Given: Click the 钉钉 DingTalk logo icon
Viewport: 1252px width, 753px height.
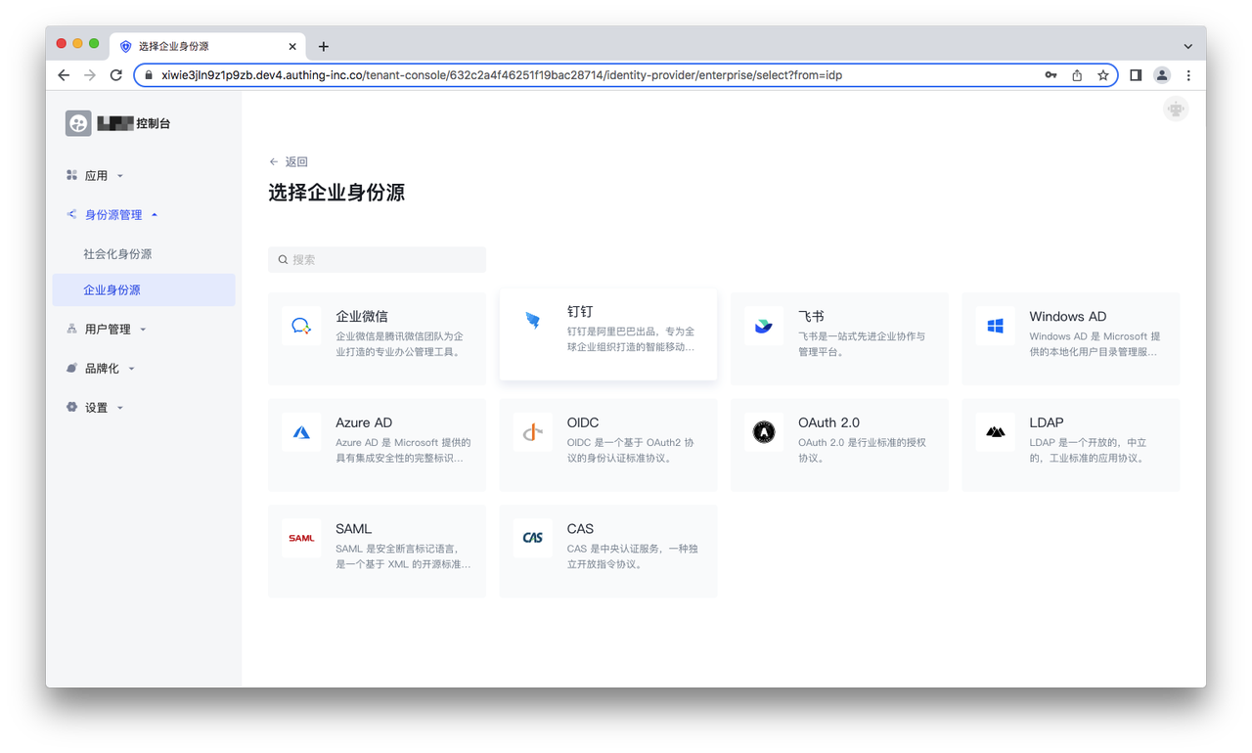Looking at the screenshot, I should [x=532, y=321].
